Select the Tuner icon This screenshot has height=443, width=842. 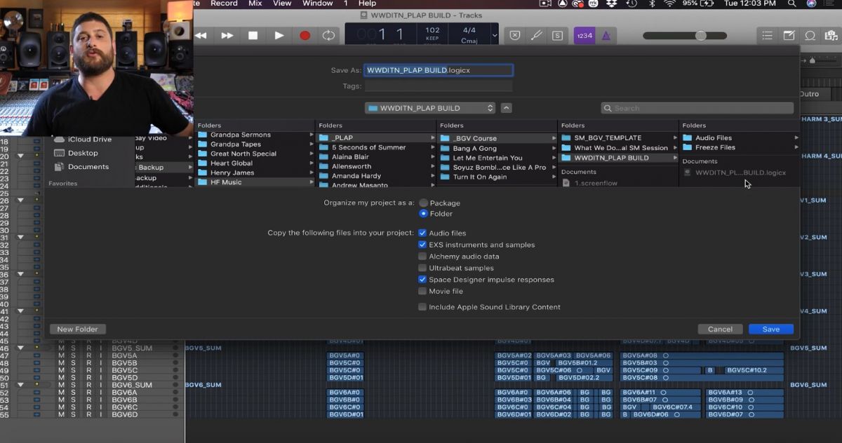(x=537, y=35)
